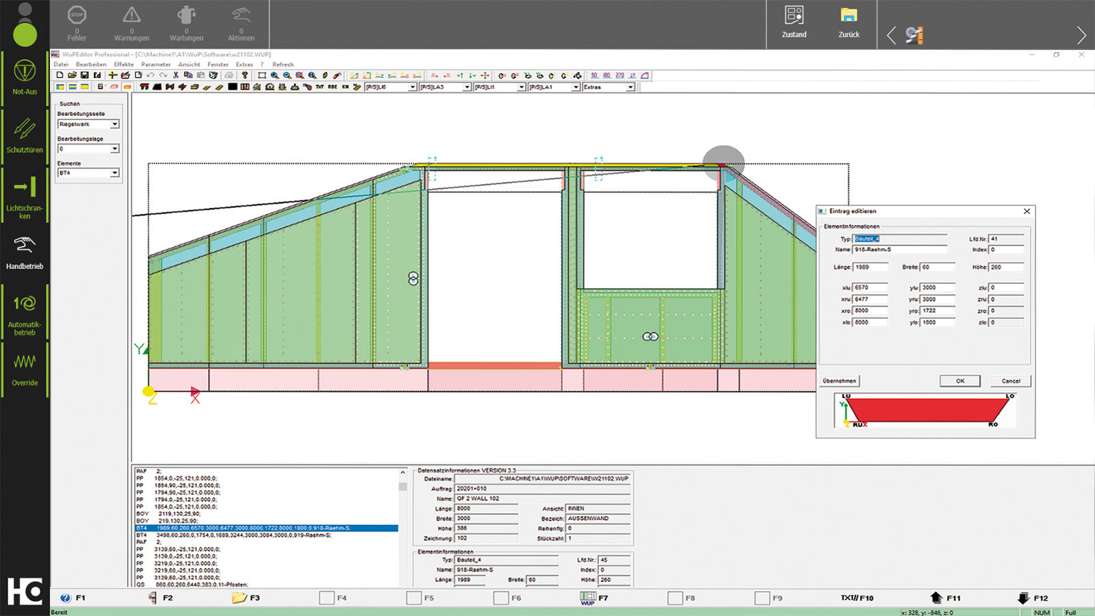Click Cancel in Eintrag editieren dialog
This screenshot has height=616, width=1095.
[1011, 381]
